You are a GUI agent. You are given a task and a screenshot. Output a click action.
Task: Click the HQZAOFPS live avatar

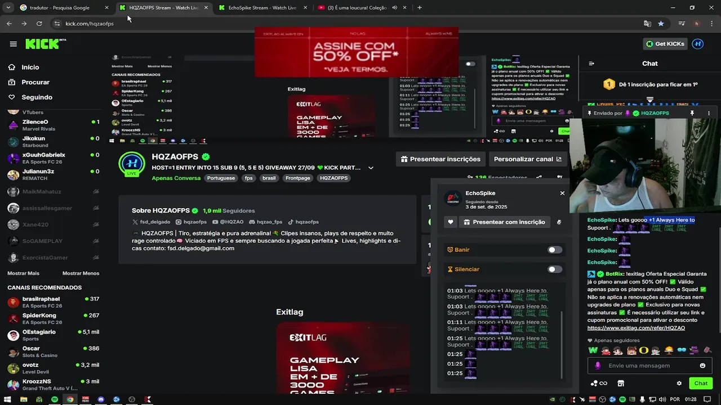pyautogui.click(x=132, y=164)
